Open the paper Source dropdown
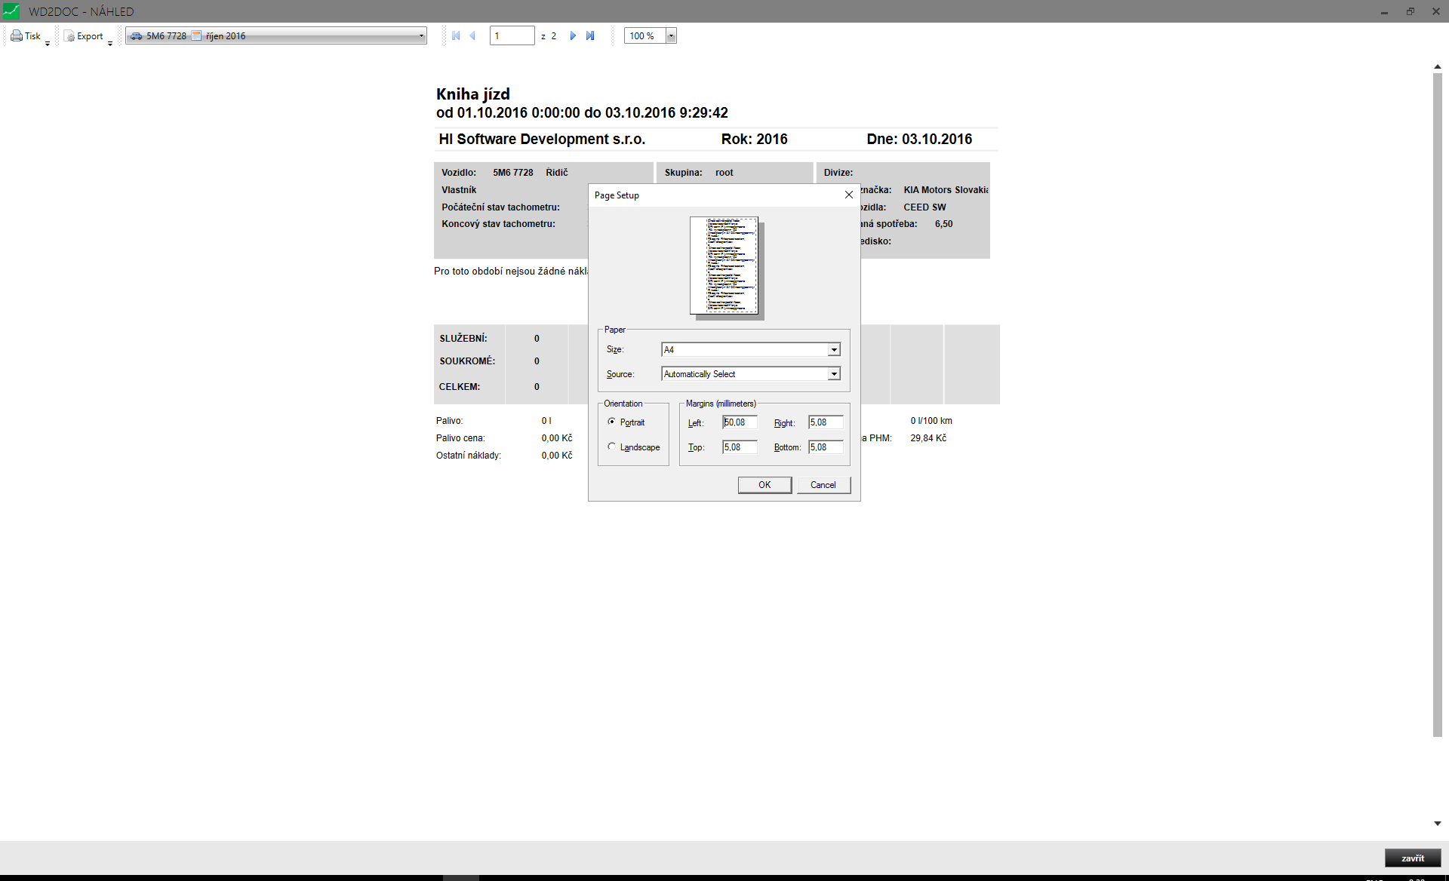This screenshot has width=1449, height=881. pyautogui.click(x=834, y=374)
